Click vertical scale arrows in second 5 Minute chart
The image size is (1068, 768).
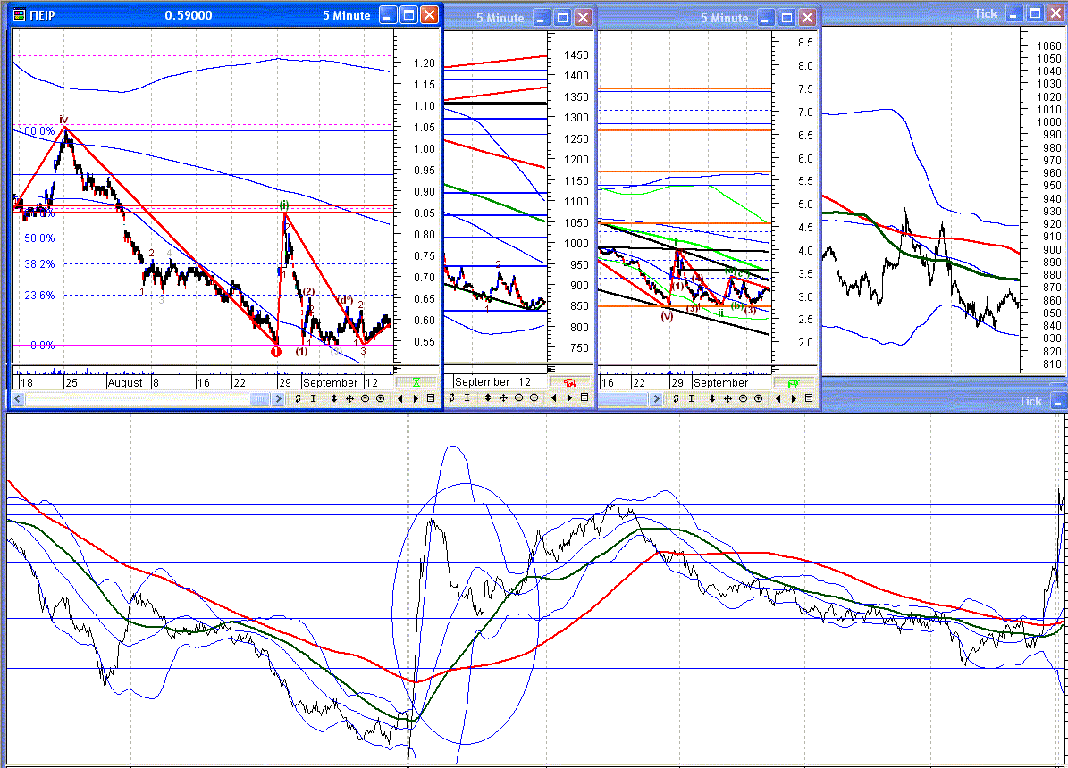pyautogui.click(x=488, y=397)
